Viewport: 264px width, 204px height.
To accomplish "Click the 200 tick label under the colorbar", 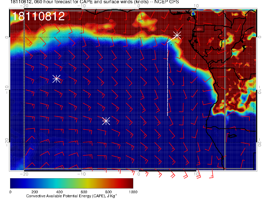I will point(34,192).
